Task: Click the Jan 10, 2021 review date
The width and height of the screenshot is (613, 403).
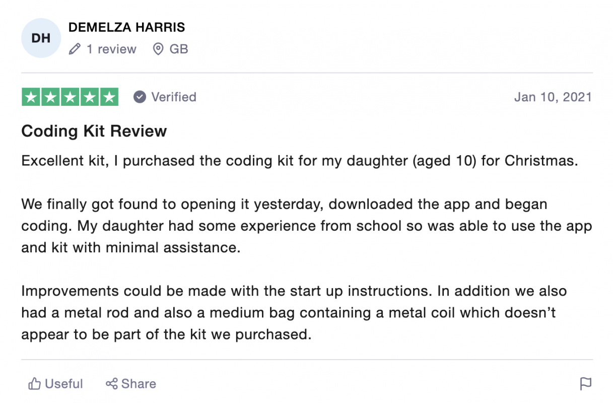Action: 553,97
